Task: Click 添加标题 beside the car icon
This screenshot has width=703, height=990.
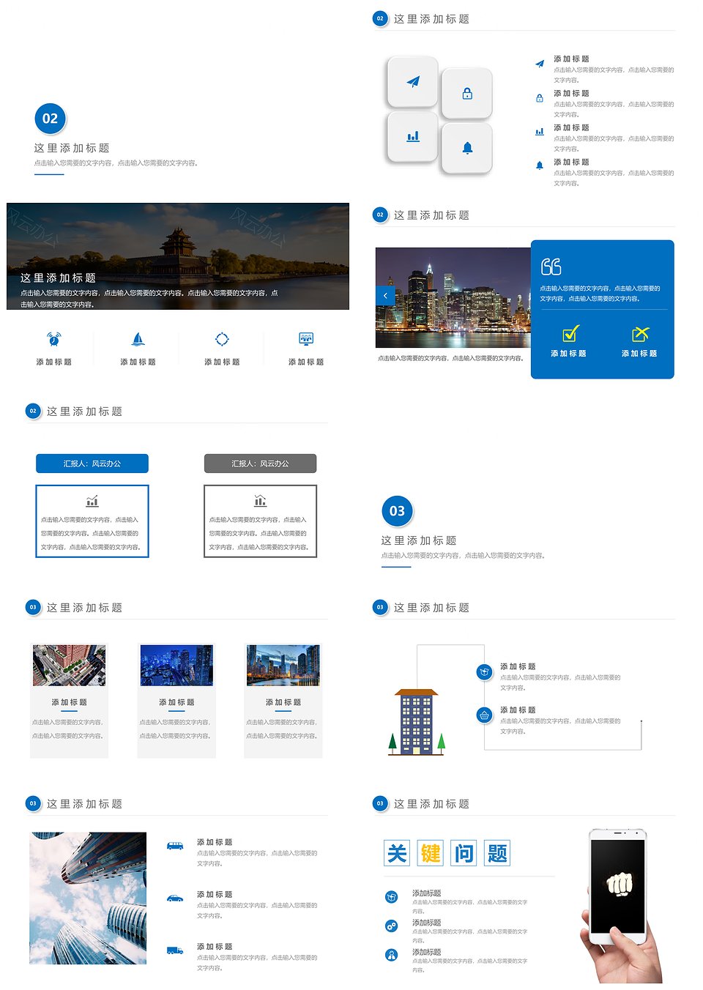Action: (215, 894)
